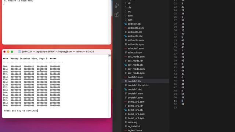Click memory row 000 value 00000011
Viewport: 235px width, 132px height.
29,66
